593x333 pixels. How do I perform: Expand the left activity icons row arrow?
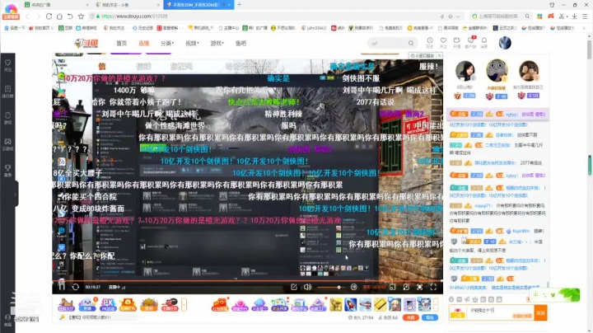click(x=184, y=305)
